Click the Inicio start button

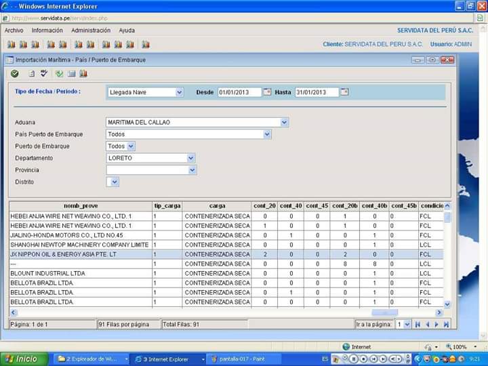coord(24,359)
